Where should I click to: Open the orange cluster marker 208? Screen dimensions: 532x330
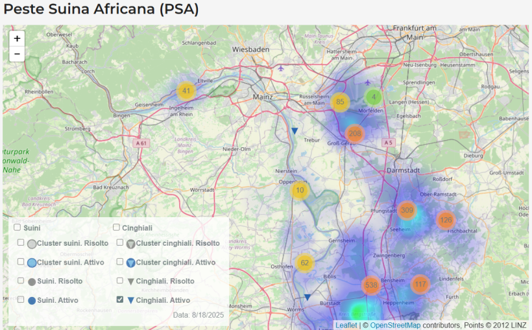pyautogui.click(x=354, y=134)
